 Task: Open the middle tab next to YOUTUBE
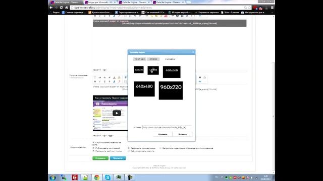click(153, 59)
